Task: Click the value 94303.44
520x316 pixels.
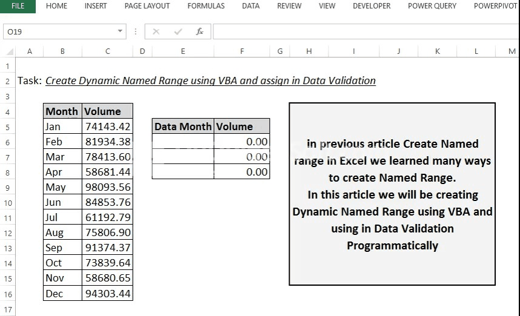Action: pos(107,294)
